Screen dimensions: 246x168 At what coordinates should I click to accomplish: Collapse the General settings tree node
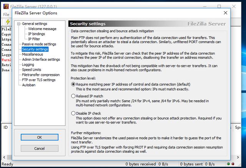(x=19, y=24)
